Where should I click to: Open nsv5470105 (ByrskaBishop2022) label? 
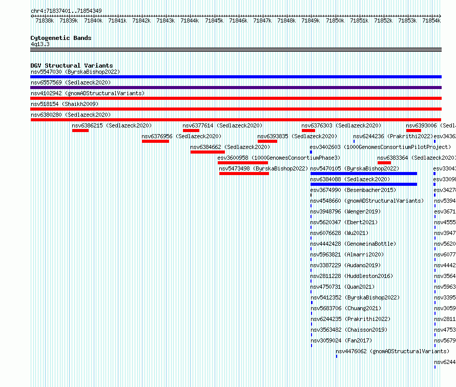(355, 168)
